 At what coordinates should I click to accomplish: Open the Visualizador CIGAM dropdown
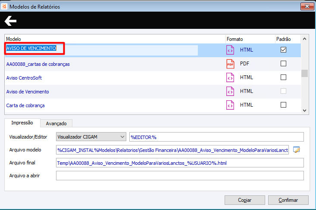(x=91, y=137)
